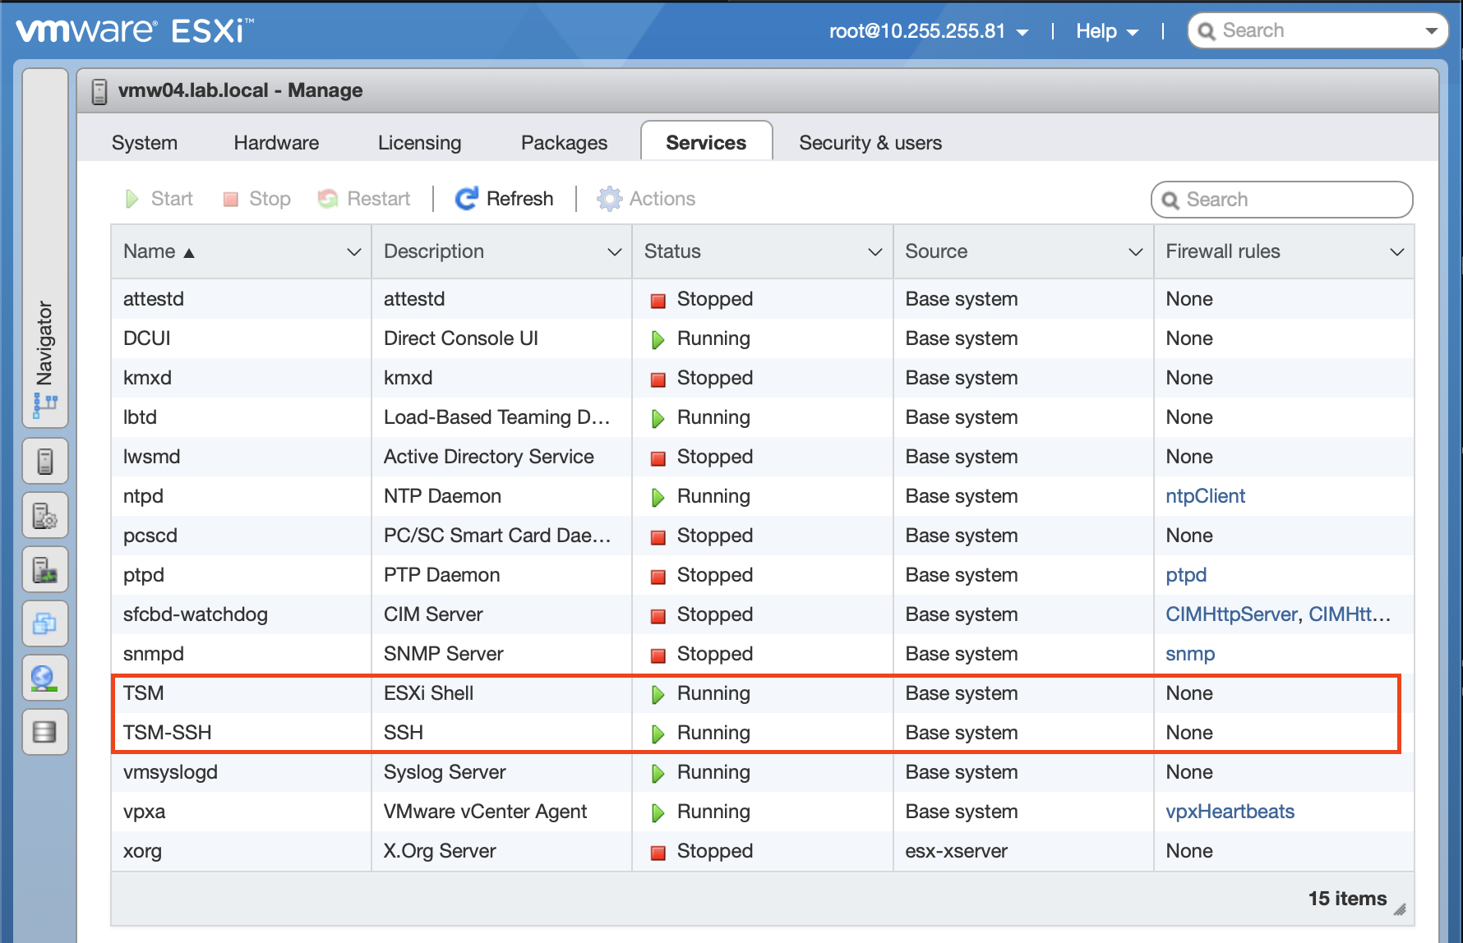1463x943 pixels.
Task: Click the Stop service toolbar button
Action: pos(256,199)
